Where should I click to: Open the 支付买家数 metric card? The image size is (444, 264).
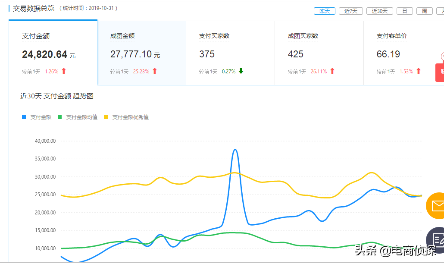pos(230,53)
